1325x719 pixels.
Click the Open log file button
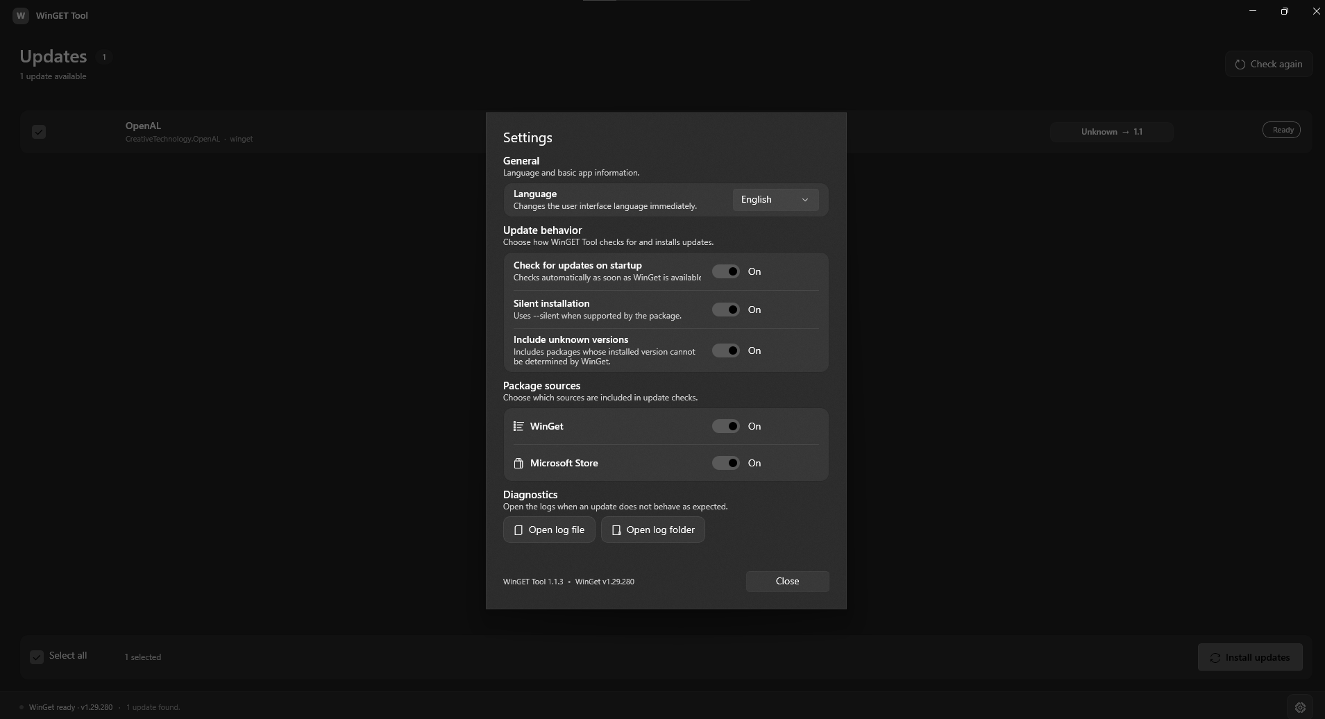[x=549, y=530]
